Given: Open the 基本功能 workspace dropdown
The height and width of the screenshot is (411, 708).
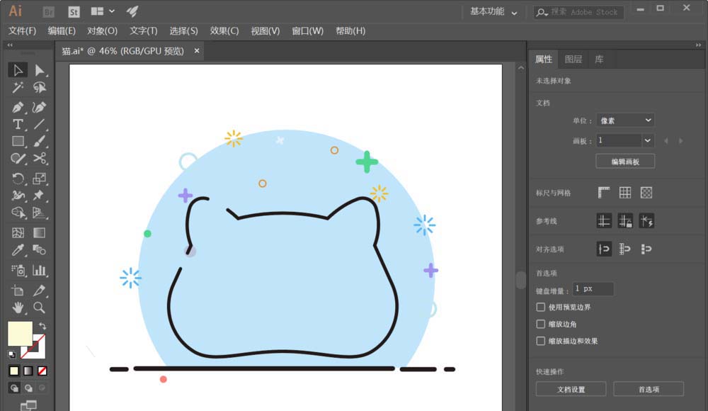Looking at the screenshot, I should tap(493, 12).
